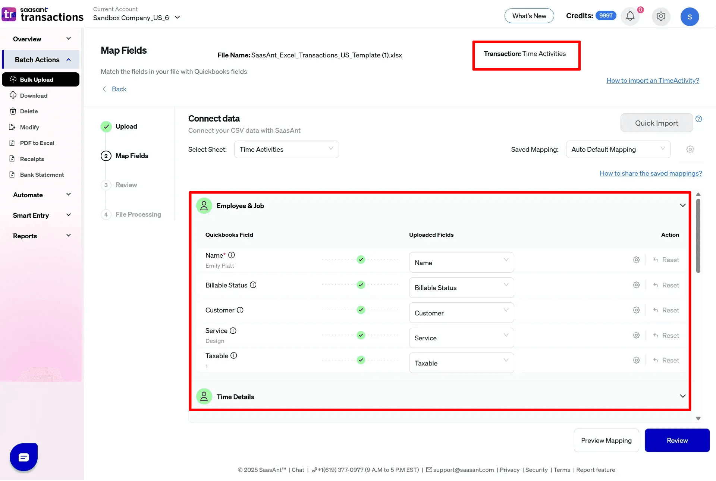Select the Modify pen icon in sidebar
Viewport: 716px width, 481px height.
pyautogui.click(x=13, y=127)
